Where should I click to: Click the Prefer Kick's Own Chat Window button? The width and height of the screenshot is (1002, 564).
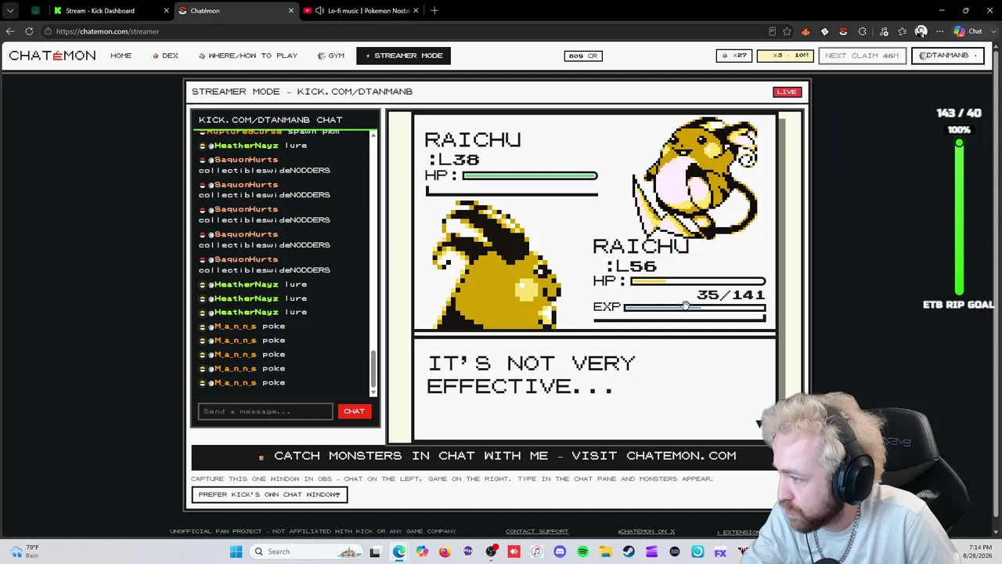pos(269,494)
